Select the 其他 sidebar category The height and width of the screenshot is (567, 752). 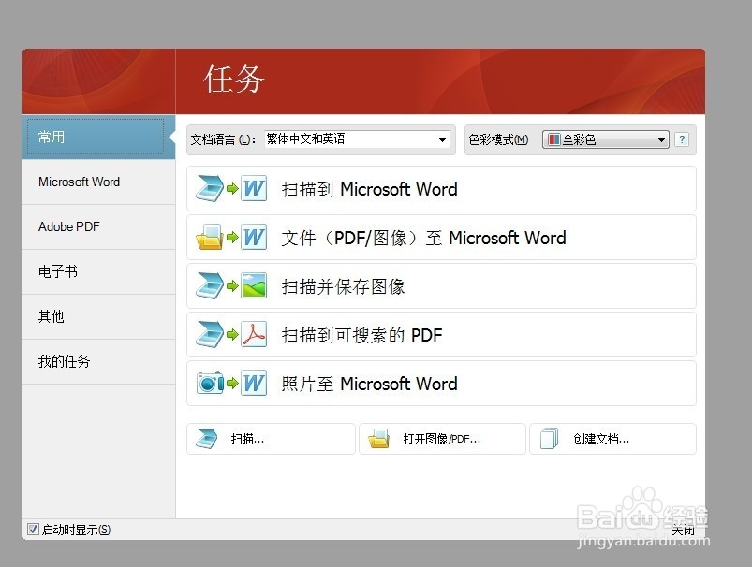(x=98, y=317)
